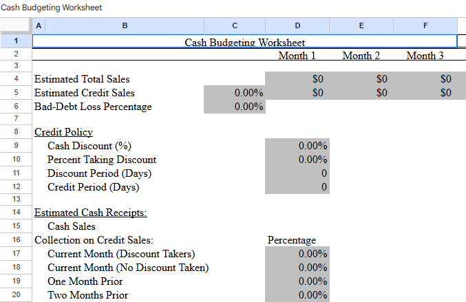Select column B header
Viewport: 466px width, 302px height.
click(125, 25)
